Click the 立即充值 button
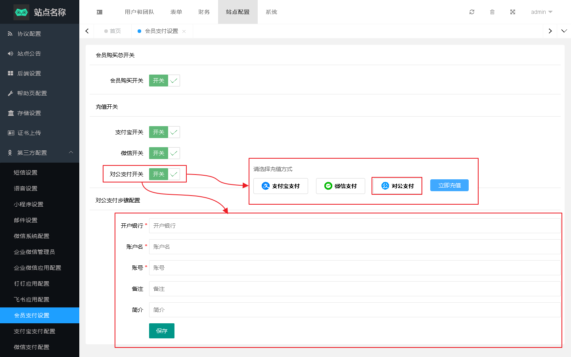This screenshot has height=357, width=571. tap(449, 185)
